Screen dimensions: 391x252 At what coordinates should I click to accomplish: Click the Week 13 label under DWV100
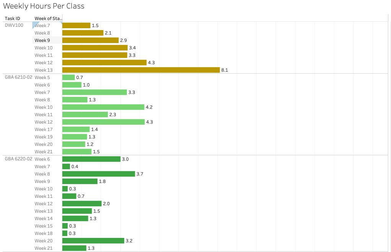tap(44, 70)
